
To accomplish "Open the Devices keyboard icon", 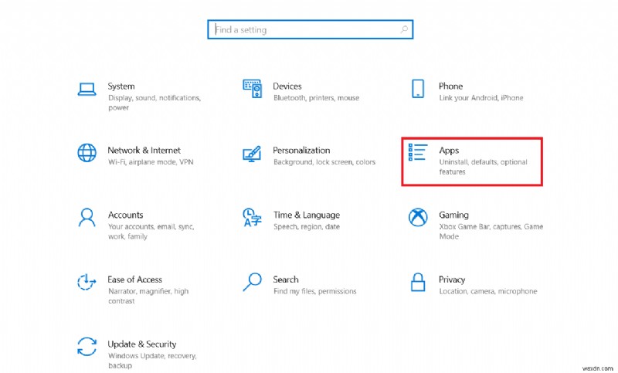I will (x=253, y=89).
